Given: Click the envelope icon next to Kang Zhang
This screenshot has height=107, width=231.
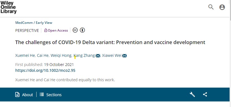Looking at the screenshot, I should (98, 56).
